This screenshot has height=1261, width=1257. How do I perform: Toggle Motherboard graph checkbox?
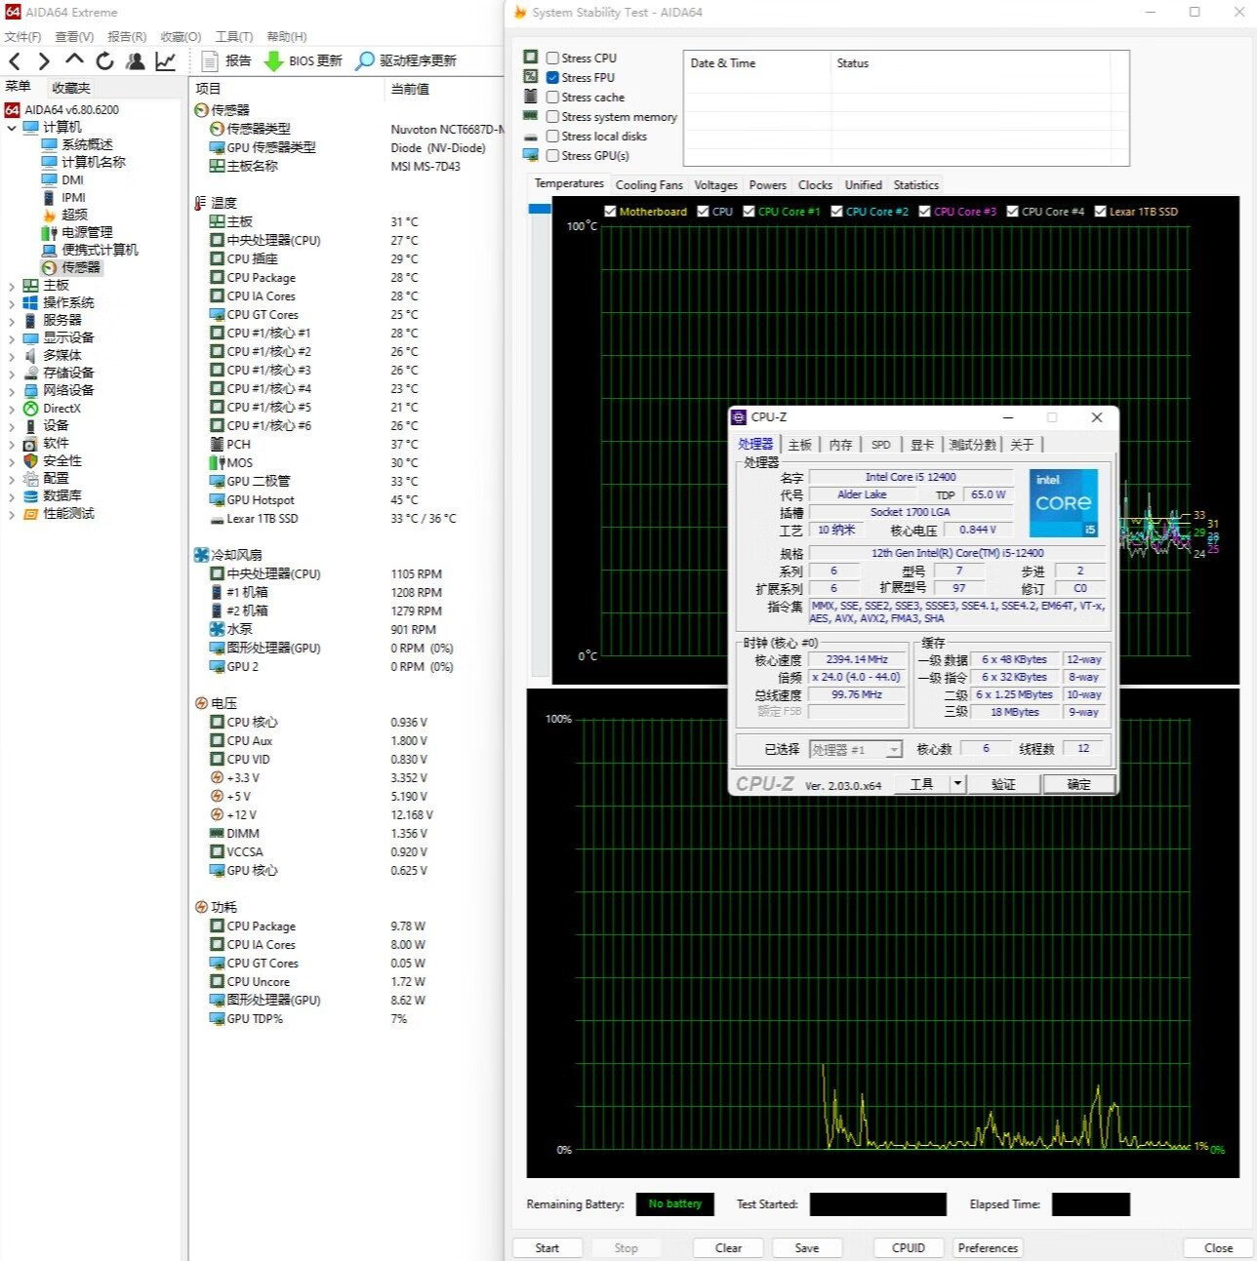tap(610, 212)
